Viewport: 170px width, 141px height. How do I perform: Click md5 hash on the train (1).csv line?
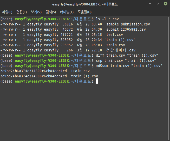(34, 76)
